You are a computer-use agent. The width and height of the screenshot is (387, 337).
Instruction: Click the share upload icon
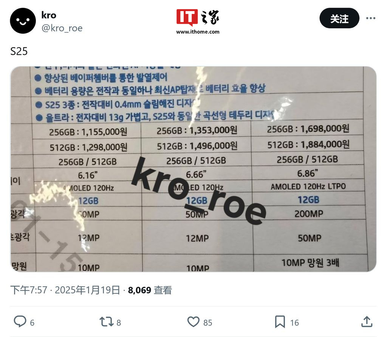(367, 322)
